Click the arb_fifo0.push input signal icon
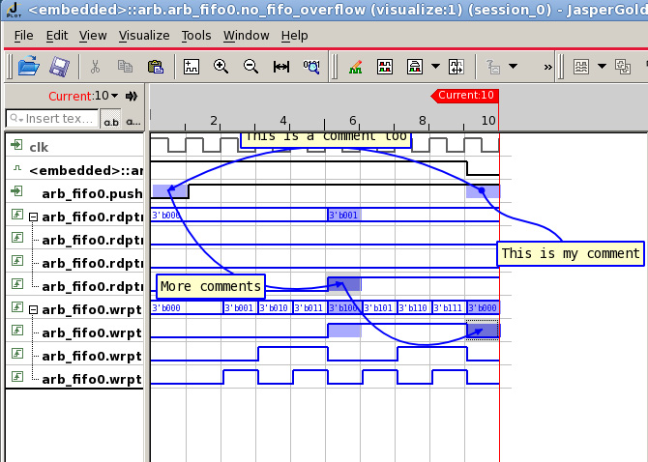Screen dimensions: 648x462 17,191
